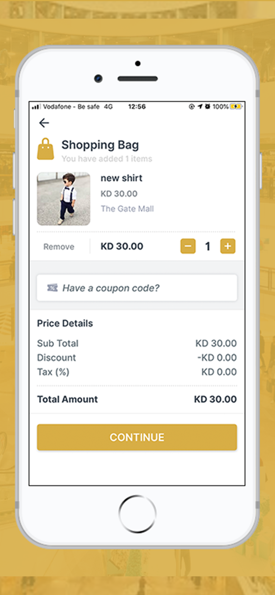This screenshot has width=275, height=595.
Task: Tap the yellow shopping bag icon
Action: [46, 149]
